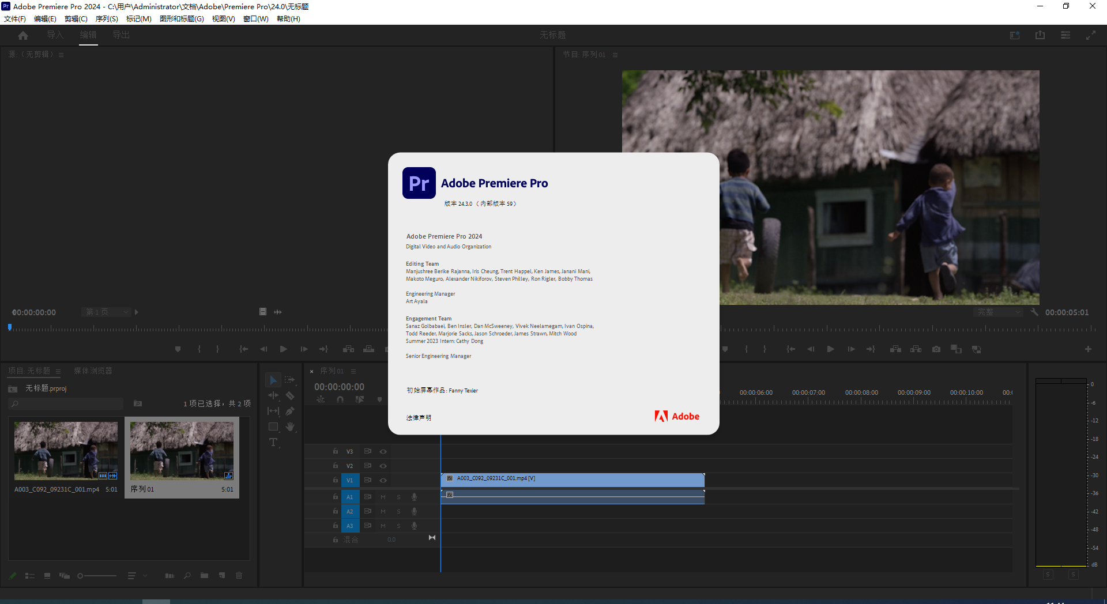This screenshot has height=604, width=1107.
Task: Open the 序列01 timeline panel menu
Action: 353,371
